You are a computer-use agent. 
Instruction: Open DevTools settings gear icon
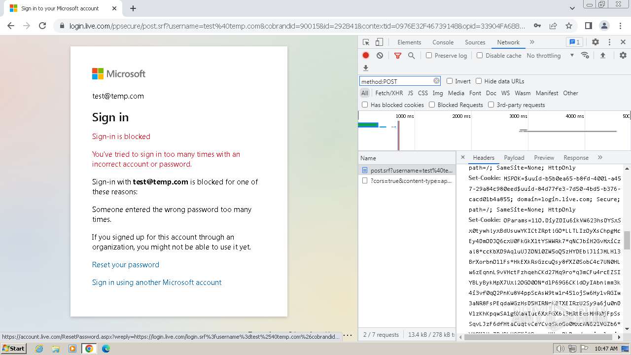coord(596,42)
